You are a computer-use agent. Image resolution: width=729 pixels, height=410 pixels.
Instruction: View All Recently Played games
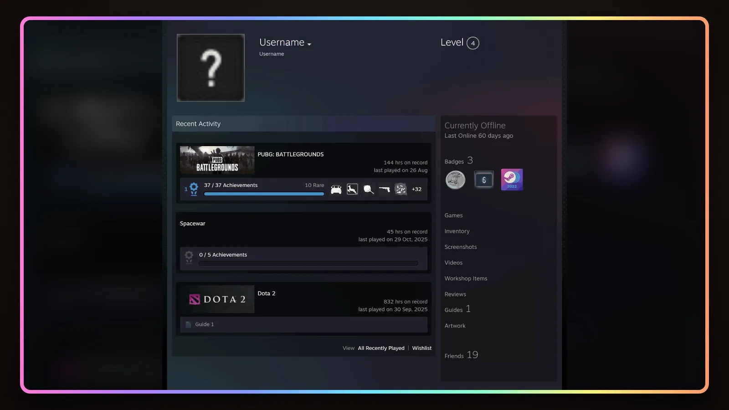(381, 348)
